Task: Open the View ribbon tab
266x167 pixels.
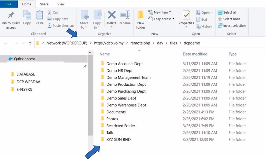Action: [61, 4]
